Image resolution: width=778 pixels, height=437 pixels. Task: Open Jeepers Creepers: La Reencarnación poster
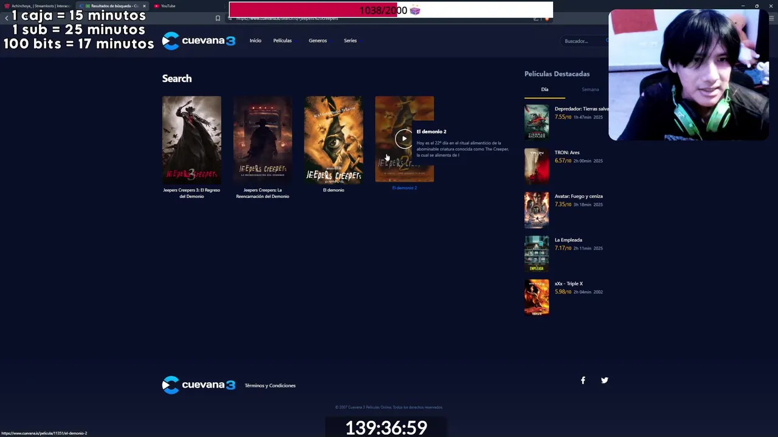263,140
